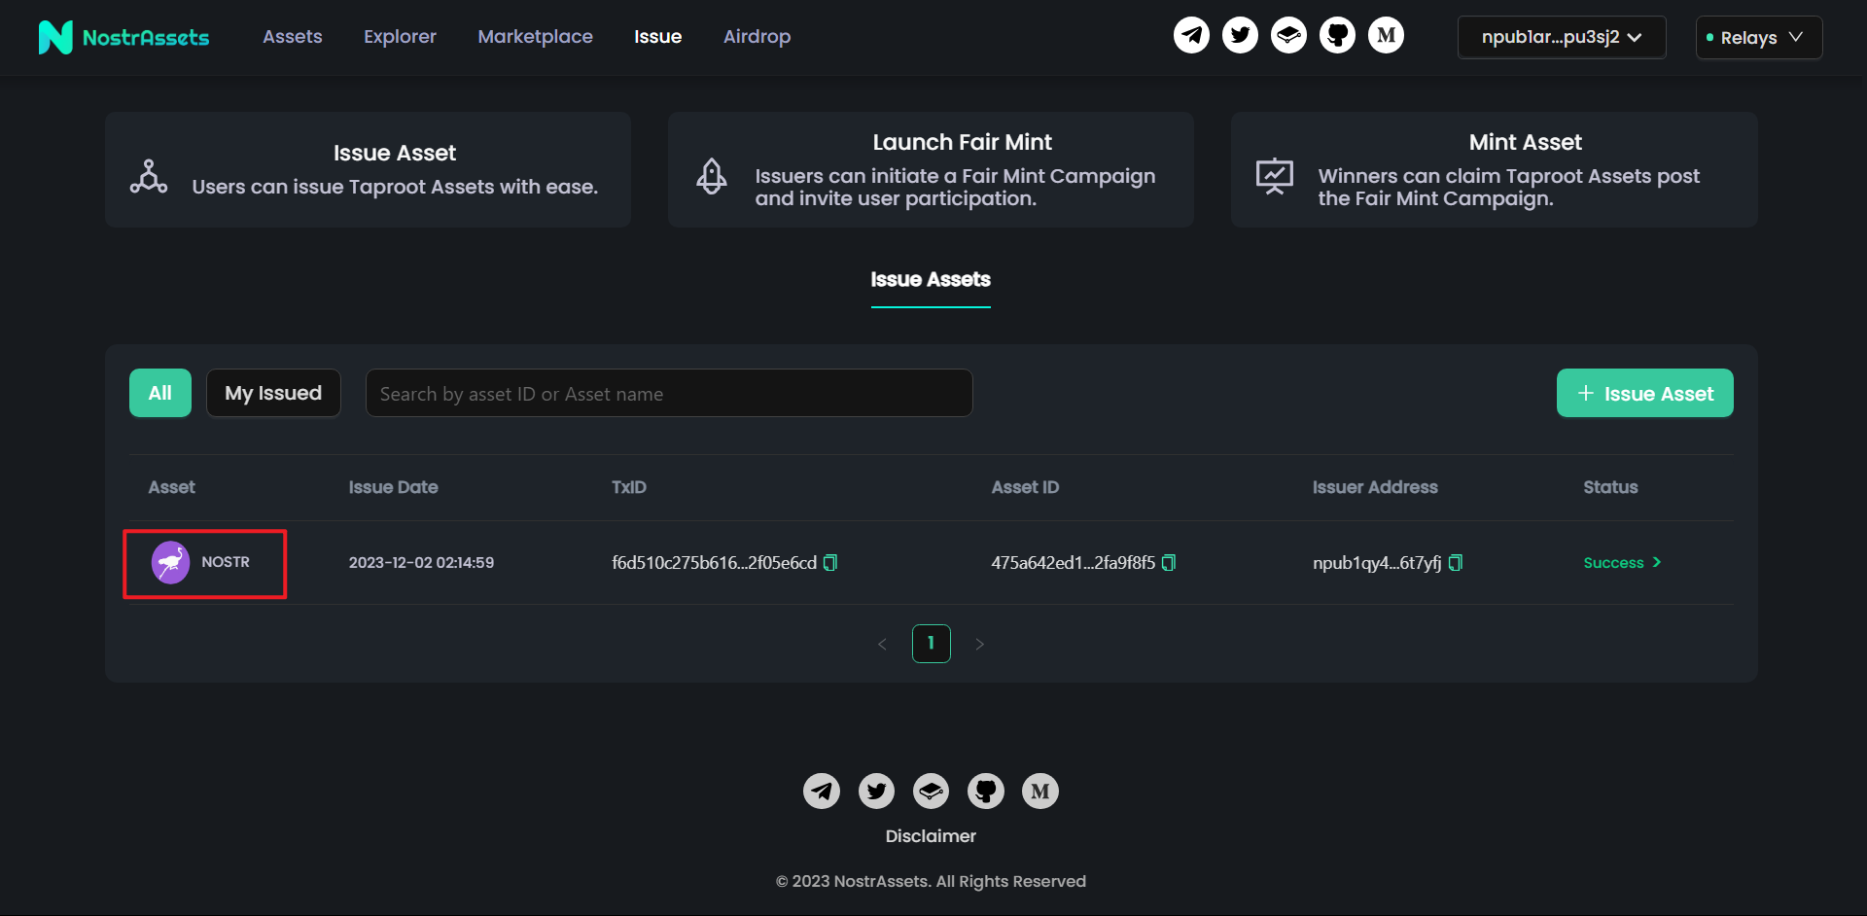Open the NostrAssets logo home link
This screenshot has width=1867, height=916.
pos(123,37)
